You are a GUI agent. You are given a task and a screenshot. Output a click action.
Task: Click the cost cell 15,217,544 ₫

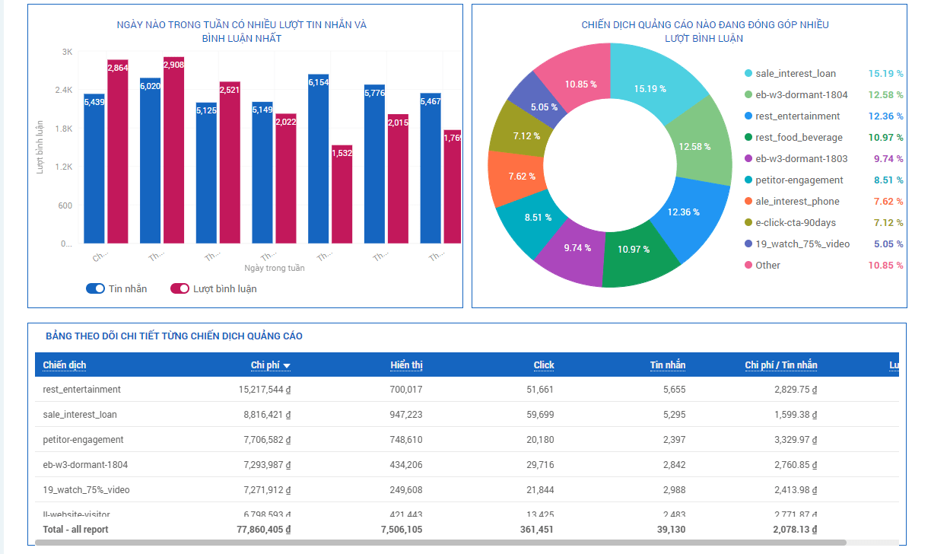pyautogui.click(x=265, y=390)
